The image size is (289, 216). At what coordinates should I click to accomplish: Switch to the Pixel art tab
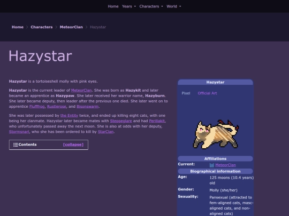(186, 93)
